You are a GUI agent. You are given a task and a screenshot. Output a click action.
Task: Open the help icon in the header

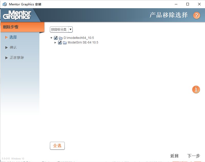pyautogui.click(x=196, y=15)
